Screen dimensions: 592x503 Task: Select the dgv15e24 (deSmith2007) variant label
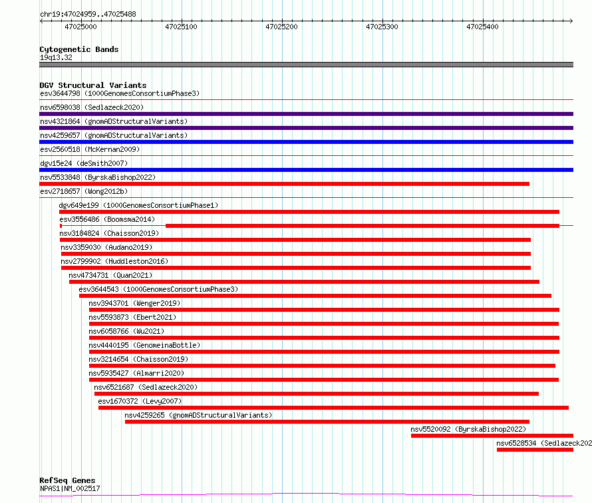[x=84, y=163]
